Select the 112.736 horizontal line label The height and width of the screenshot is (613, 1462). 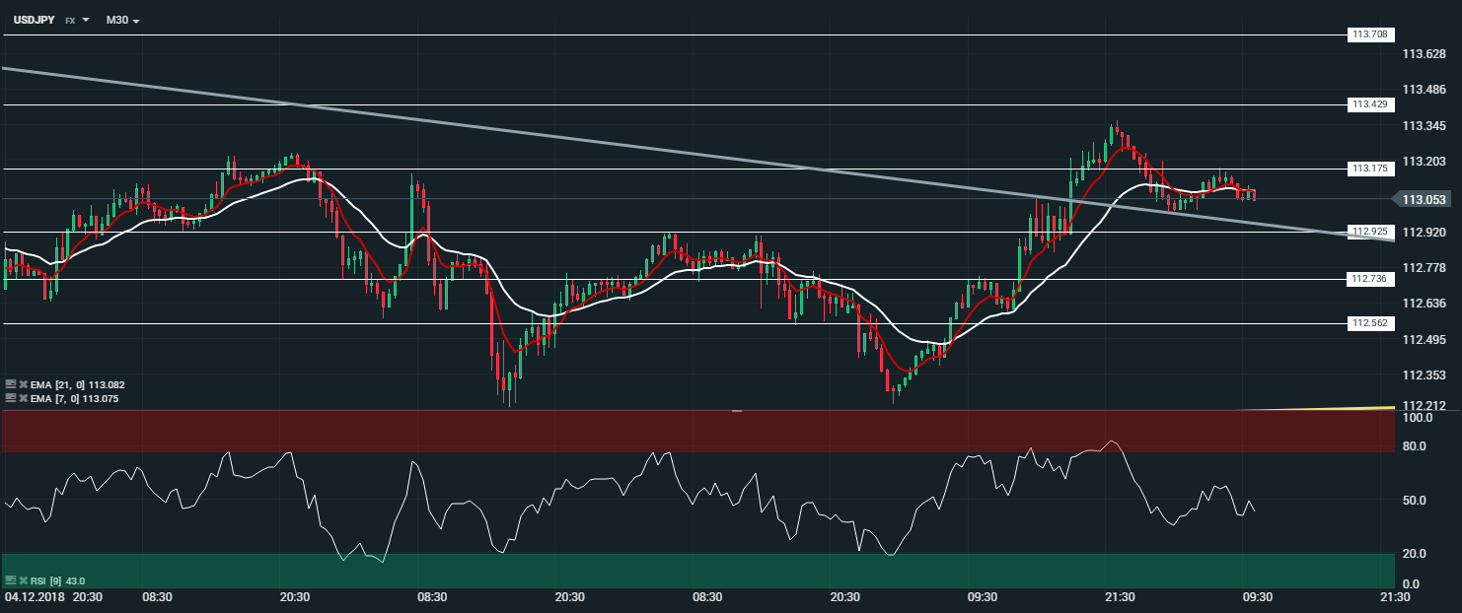pos(1370,279)
